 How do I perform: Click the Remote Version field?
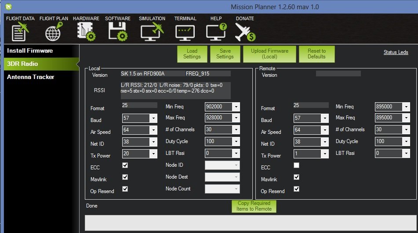(338, 74)
